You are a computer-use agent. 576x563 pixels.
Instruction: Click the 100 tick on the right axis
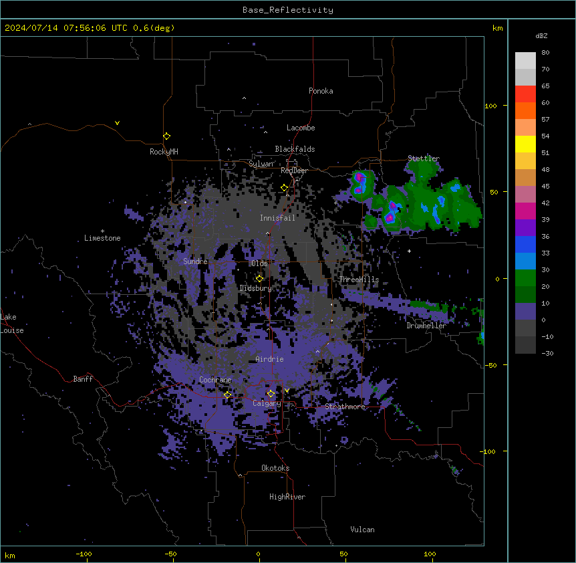tap(490, 106)
